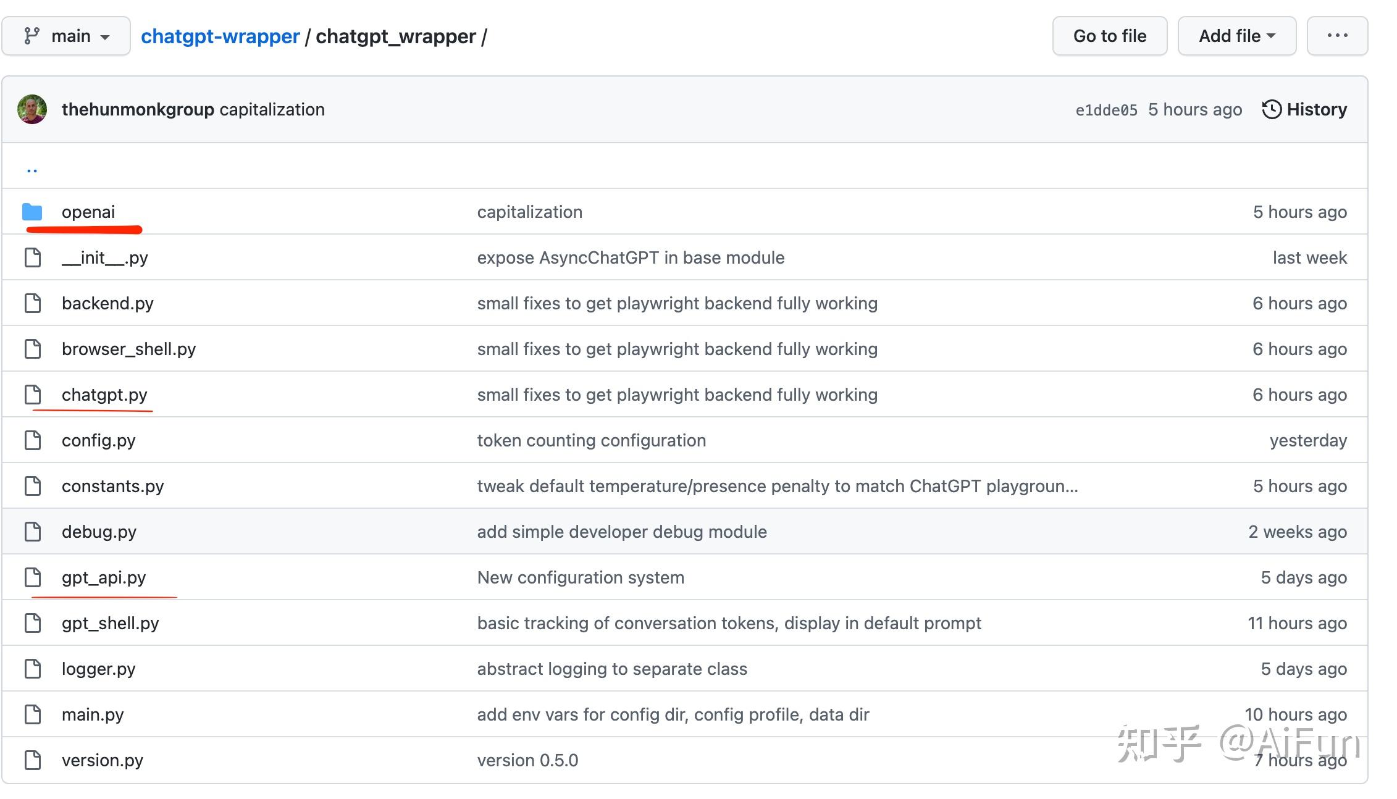This screenshot has width=1397, height=799.
Task: Click the file icon beside gpt_api.py
Action: coord(33,577)
